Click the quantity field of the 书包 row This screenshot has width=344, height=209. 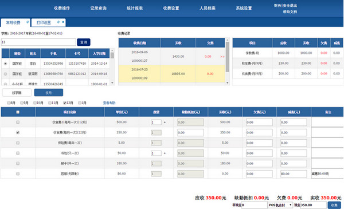(x=156, y=153)
